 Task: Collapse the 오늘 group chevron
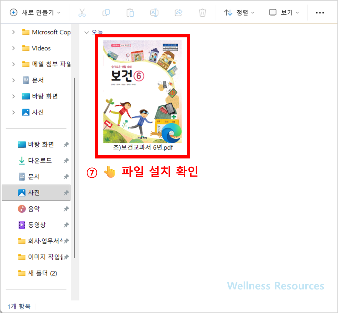87,32
